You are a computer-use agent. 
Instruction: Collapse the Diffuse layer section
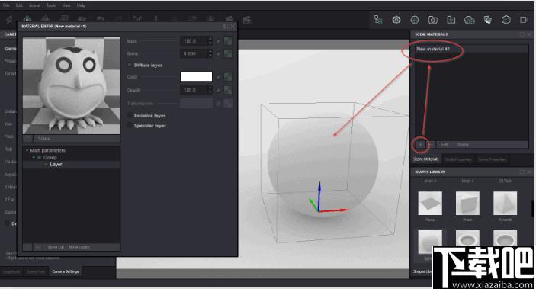[130, 65]
